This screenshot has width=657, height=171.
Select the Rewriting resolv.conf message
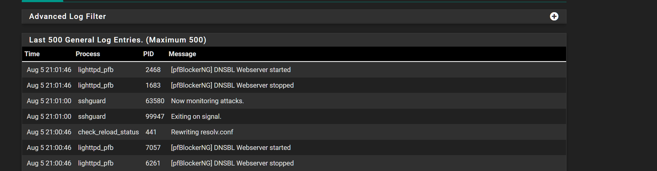point(202,132)
